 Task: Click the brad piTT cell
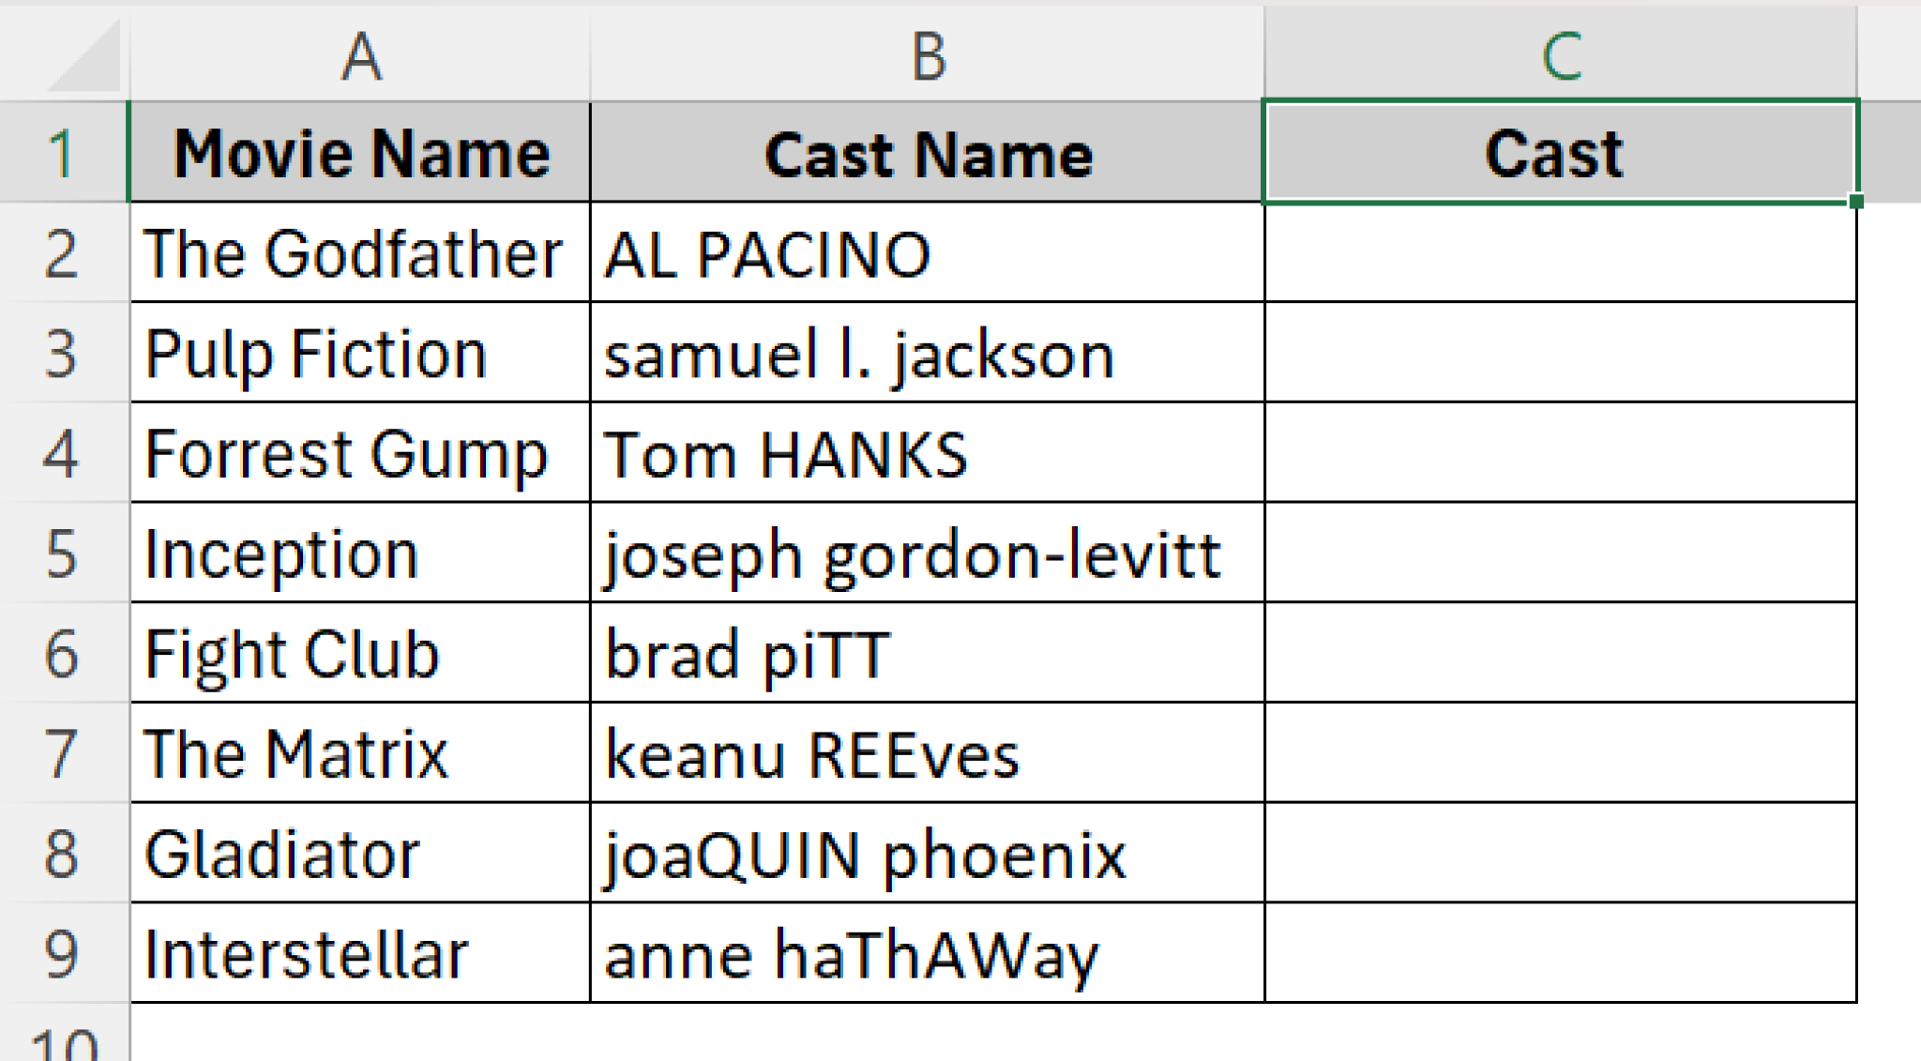(x=929, y=654)
